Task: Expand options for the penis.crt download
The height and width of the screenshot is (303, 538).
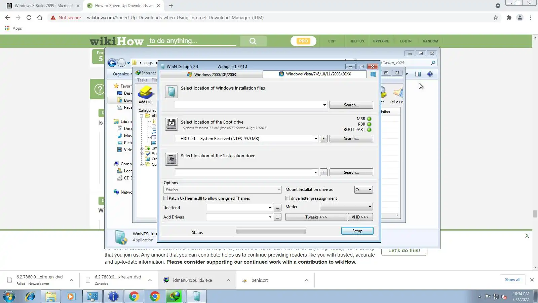Action: pos(307,280)
